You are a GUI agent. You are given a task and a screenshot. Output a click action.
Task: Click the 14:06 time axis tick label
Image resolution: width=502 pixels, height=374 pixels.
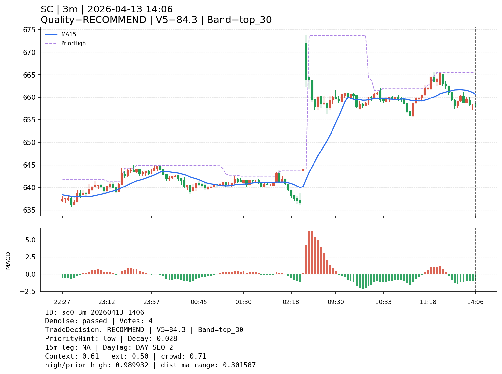click(475, 302)
